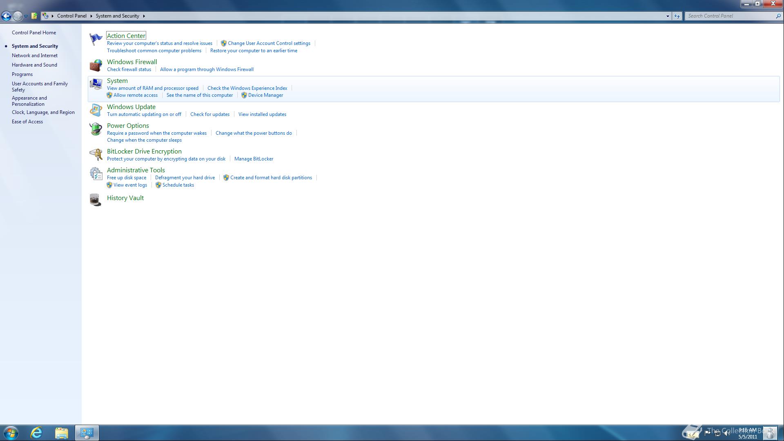Click Create and format hard disk partitions
This screenshot has width=784, height=441.
point(271,178)
